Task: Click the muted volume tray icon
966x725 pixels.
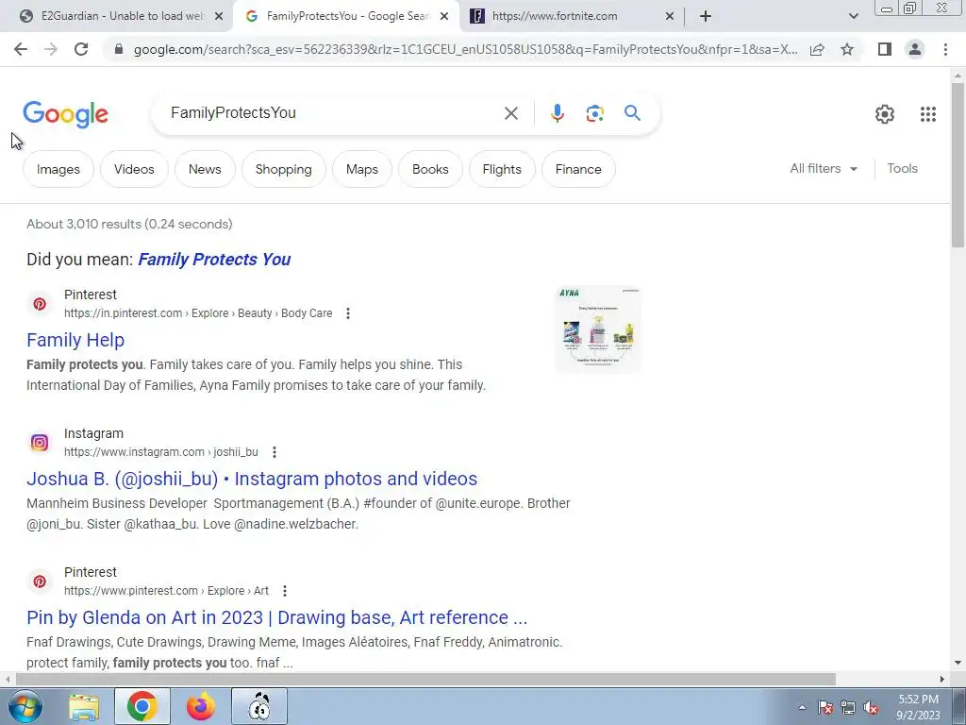Action: pos(871,708)
